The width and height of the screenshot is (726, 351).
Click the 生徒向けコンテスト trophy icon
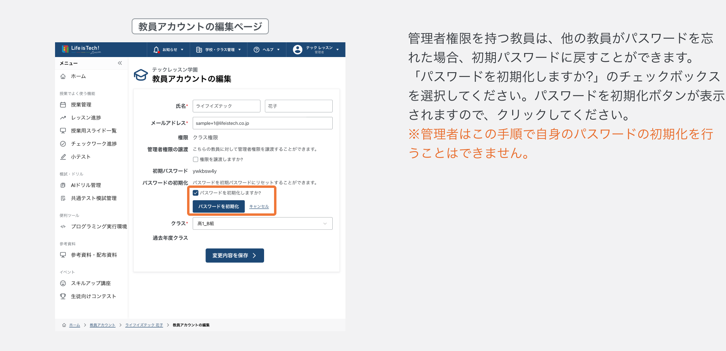pos(63,296)
